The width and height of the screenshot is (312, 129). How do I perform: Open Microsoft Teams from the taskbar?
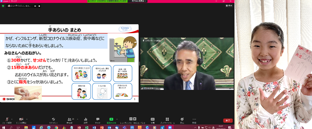[x=124, y=127]
